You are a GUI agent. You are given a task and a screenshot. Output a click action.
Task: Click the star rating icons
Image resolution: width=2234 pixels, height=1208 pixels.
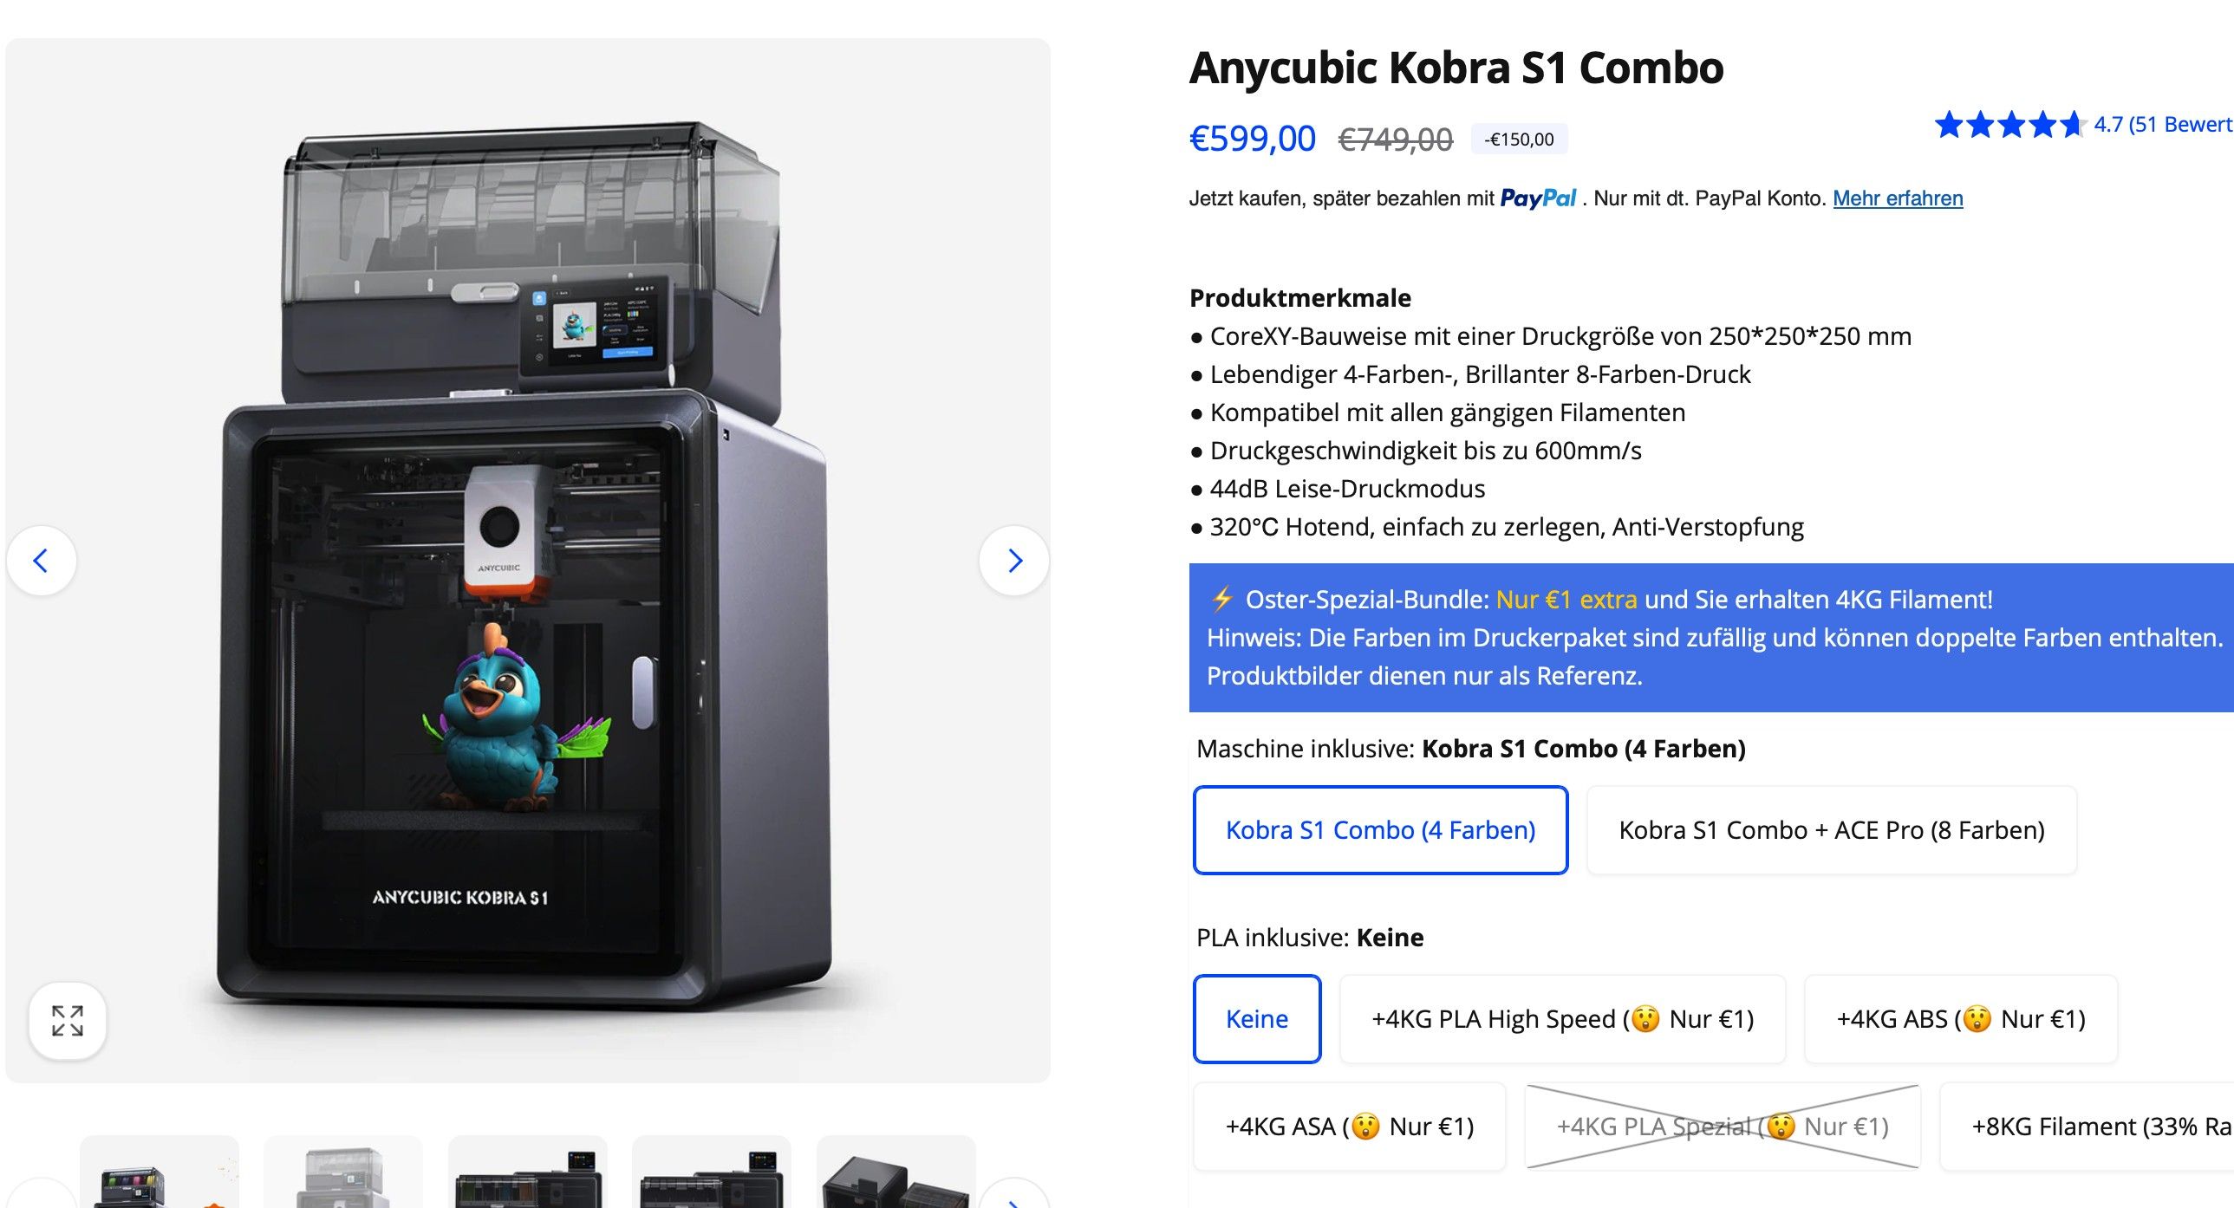[x=2010, y=125]
